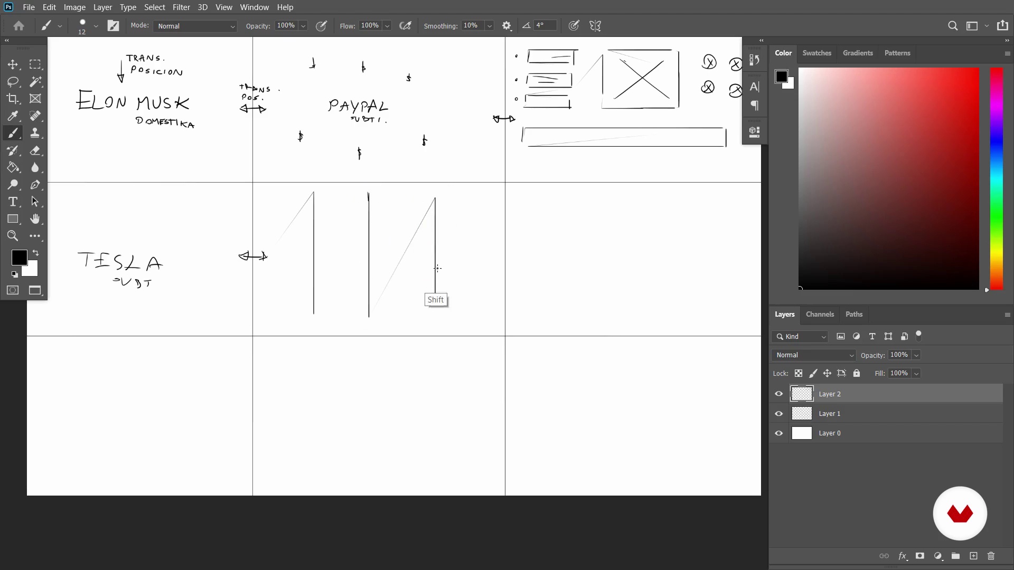Select the Paint Bucket tool
Screen dimensions: 1014x570
[13, 167]
